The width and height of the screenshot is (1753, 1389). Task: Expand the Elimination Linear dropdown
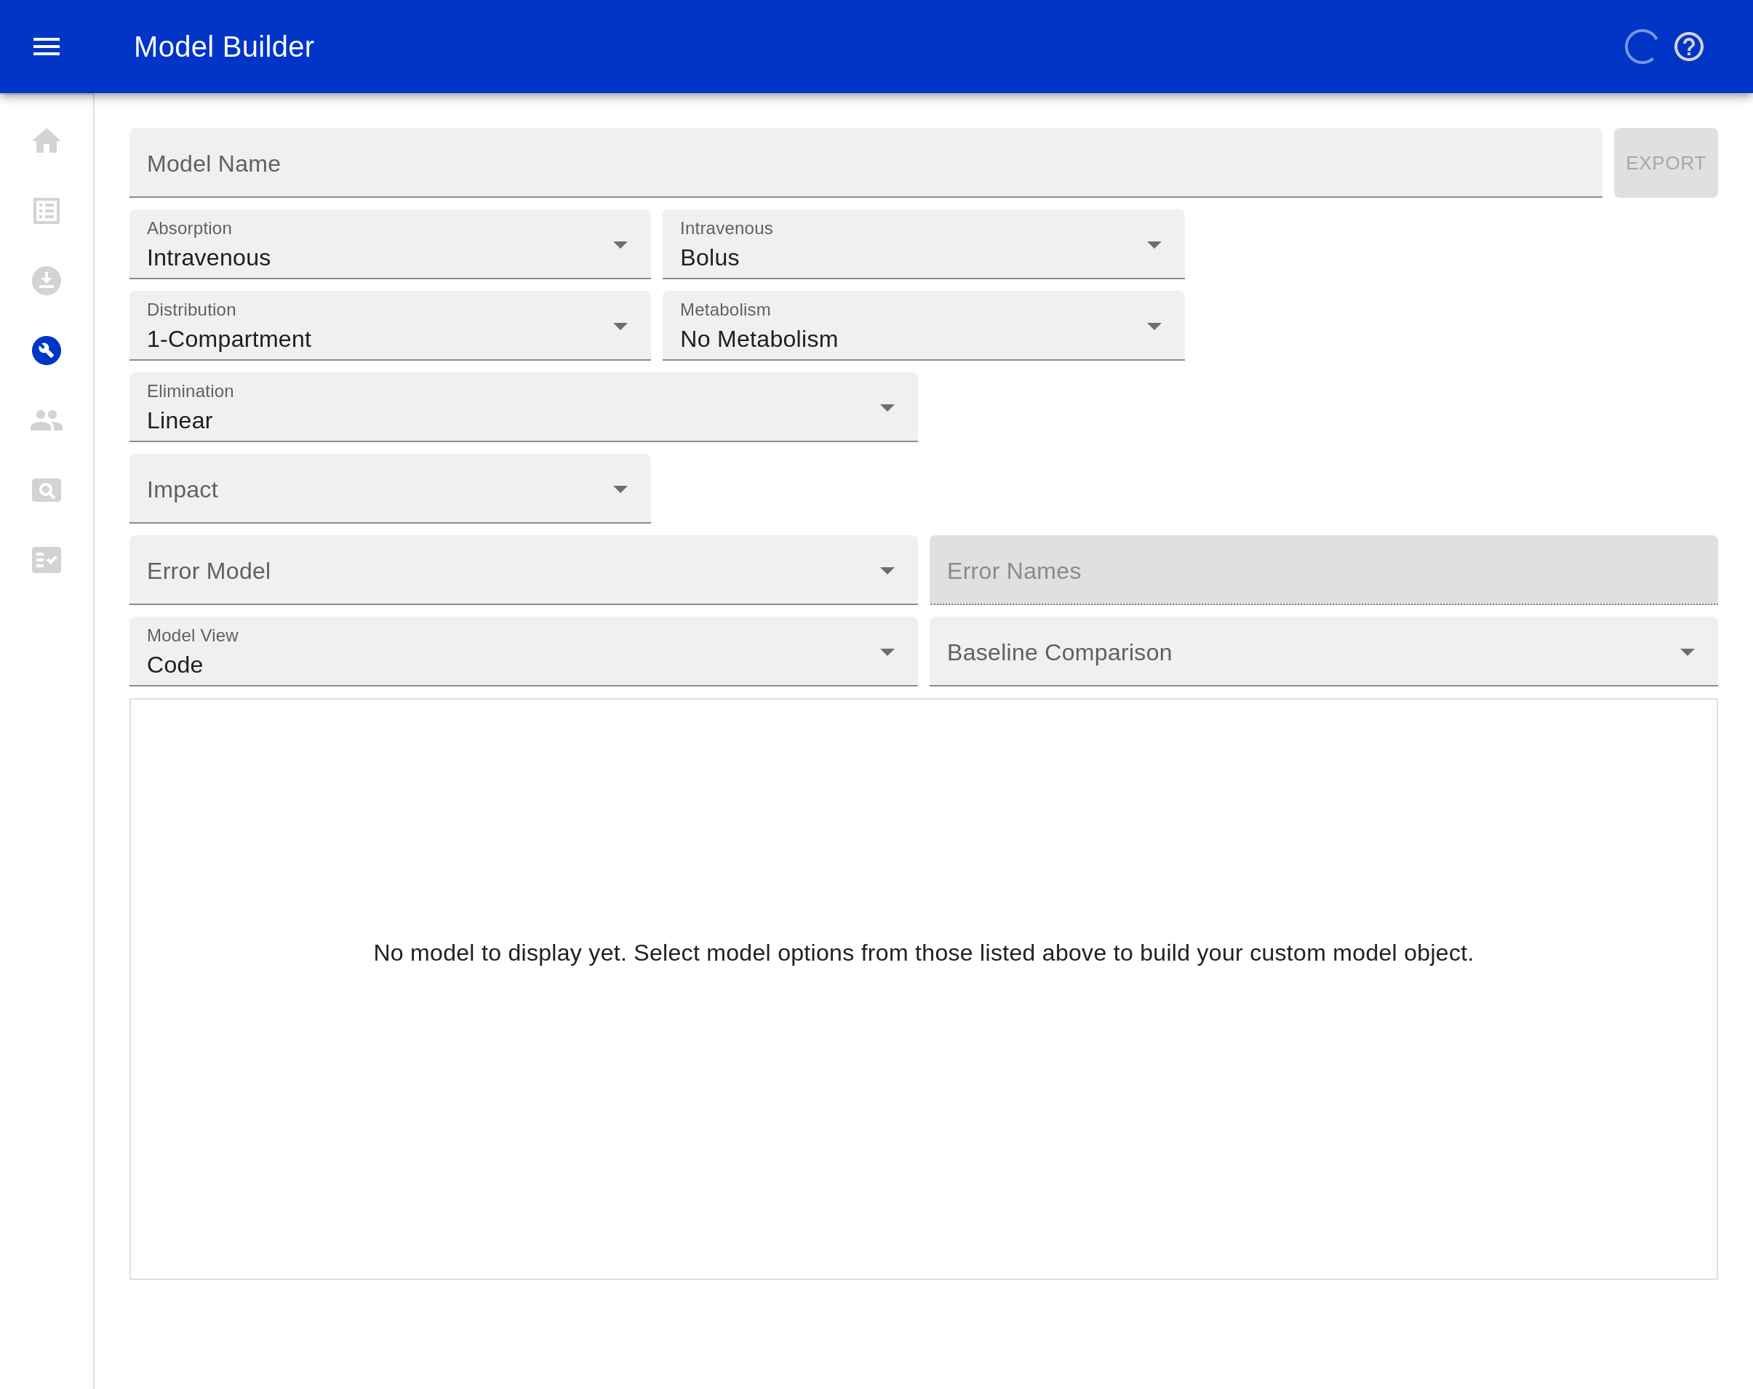523,407
